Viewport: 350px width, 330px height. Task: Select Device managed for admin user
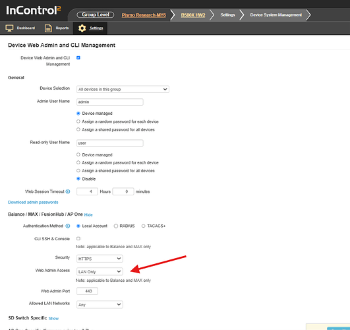click(x=78, y=114)
